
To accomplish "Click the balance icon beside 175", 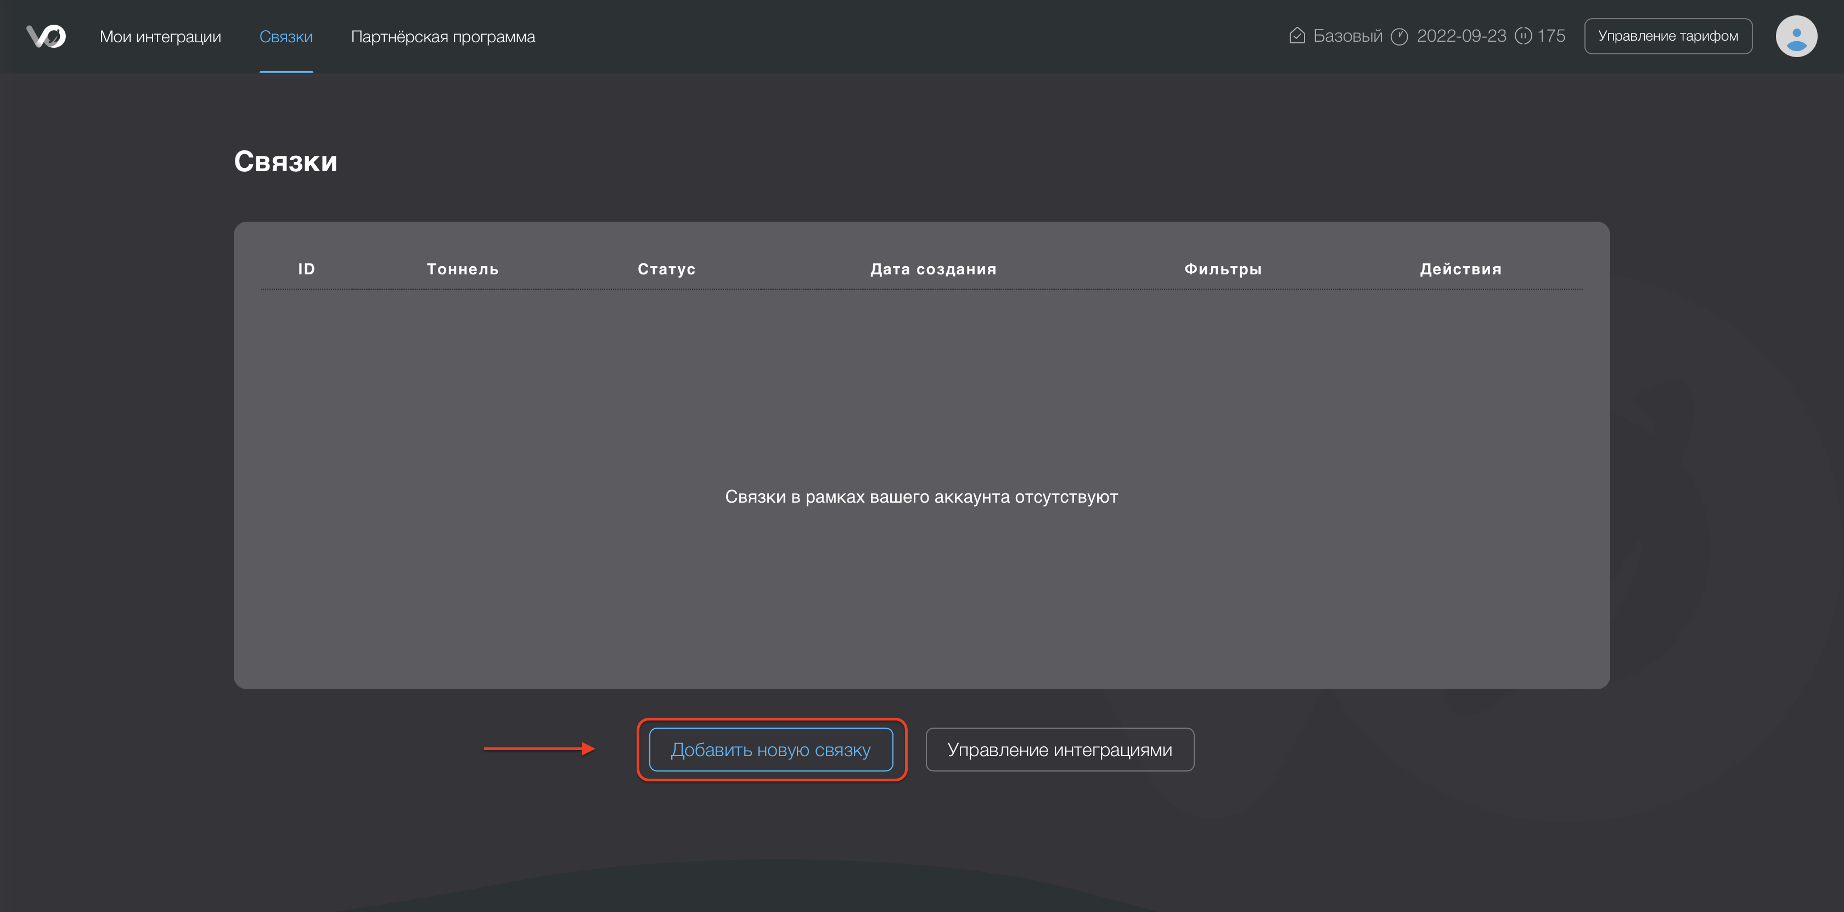I will point(1523,36).
